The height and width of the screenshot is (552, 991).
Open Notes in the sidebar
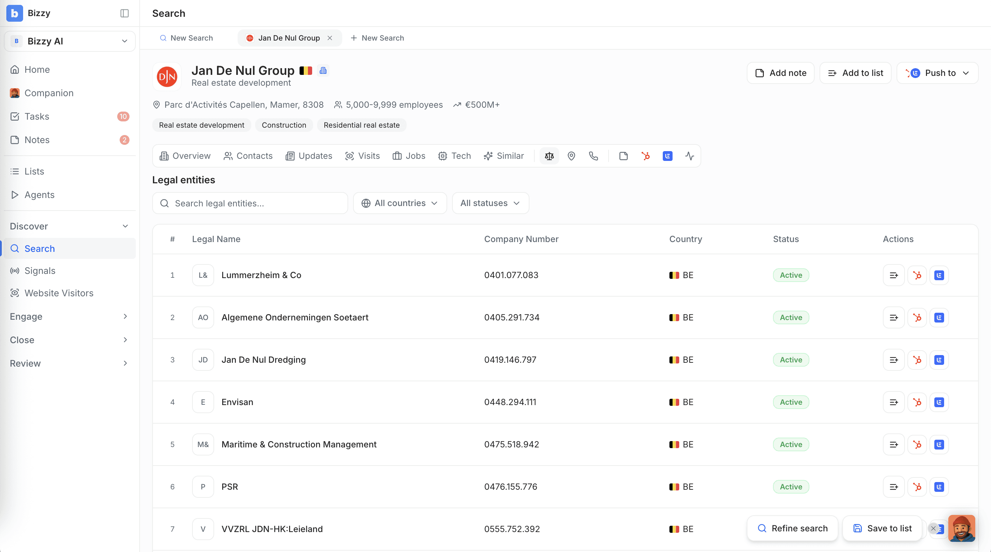click(70, 140)
